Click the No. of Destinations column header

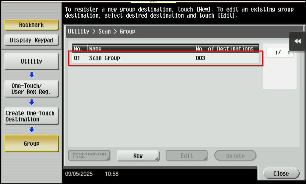pos(226,49)
